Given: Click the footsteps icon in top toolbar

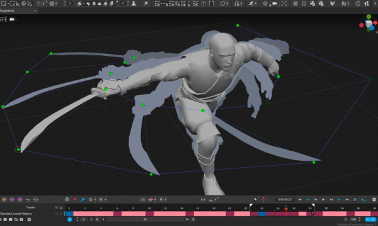Looking at the screenshot, I should coord(367,3).
